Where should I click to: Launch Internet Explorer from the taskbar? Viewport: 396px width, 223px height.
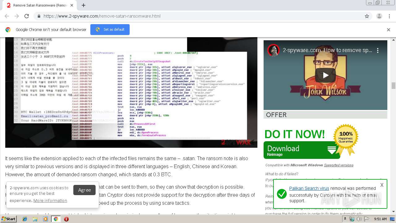(x=25, y=219)
